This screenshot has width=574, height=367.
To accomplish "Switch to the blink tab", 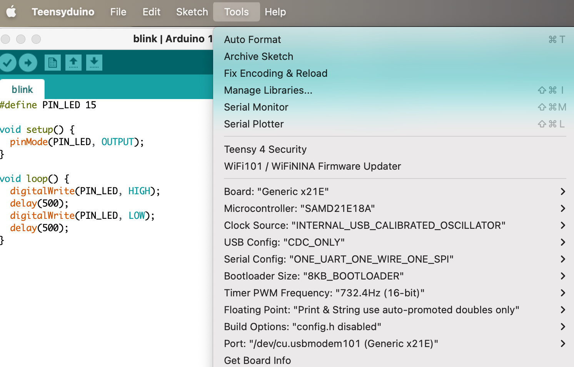I will click(x=22, y=89).
